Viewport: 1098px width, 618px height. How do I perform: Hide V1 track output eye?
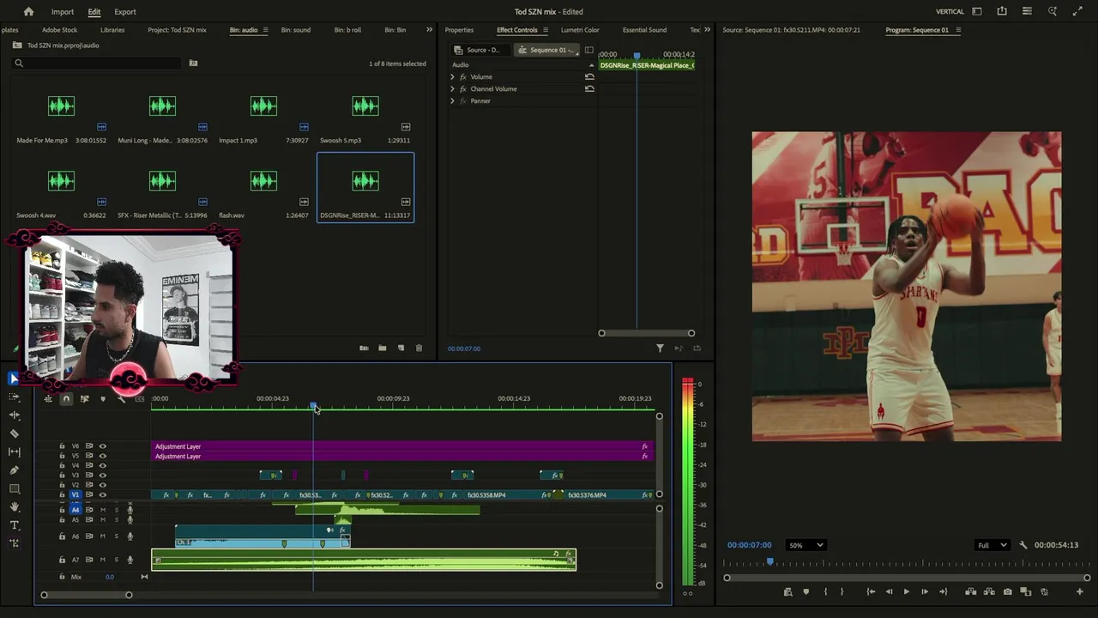102,494
